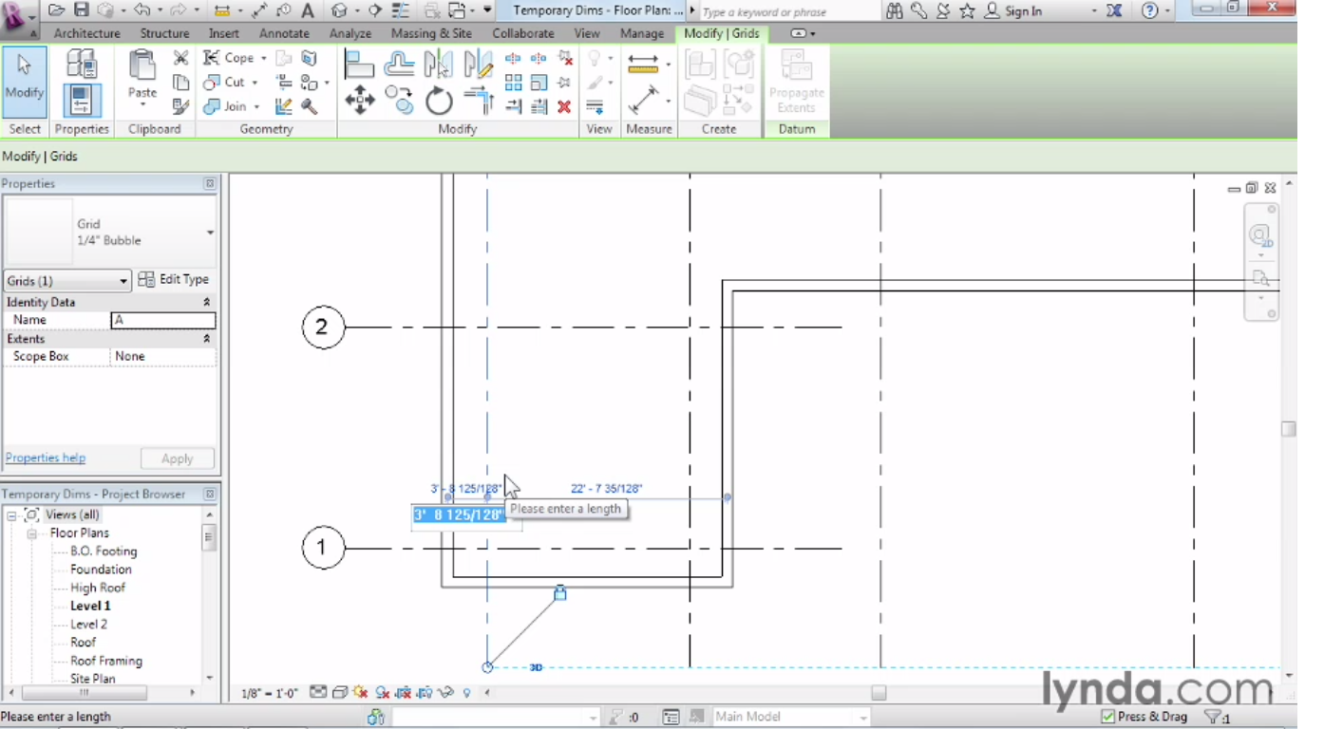
Task: Open the Structure ribbon tab
Action: click(x=164, y=33)
